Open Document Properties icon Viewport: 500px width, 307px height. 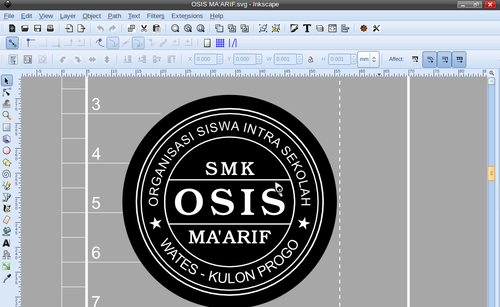[376, 28]
